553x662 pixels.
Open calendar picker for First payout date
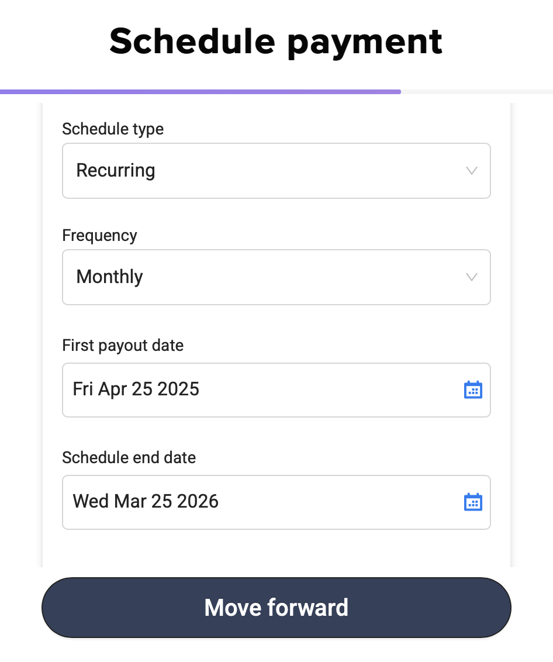click(472, 390)
